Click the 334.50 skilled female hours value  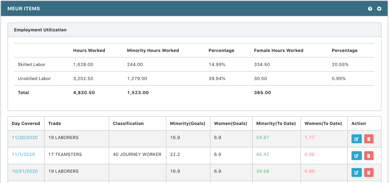click(262, 65)
